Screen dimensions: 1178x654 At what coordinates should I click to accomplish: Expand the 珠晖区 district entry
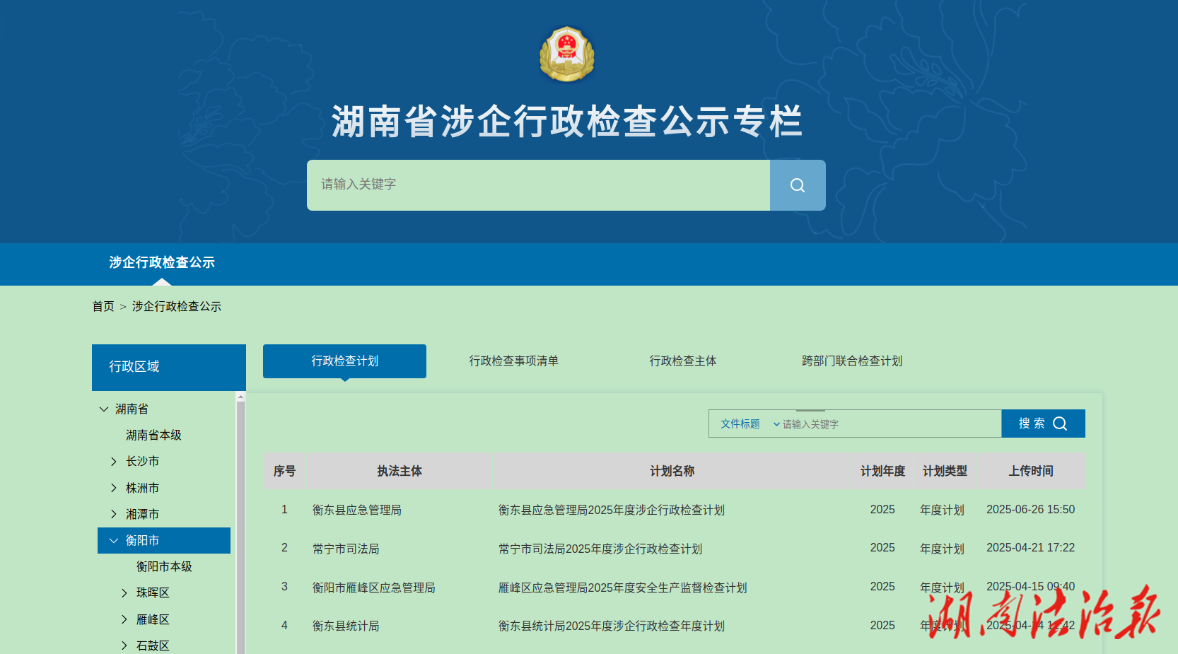click(125, 592)
